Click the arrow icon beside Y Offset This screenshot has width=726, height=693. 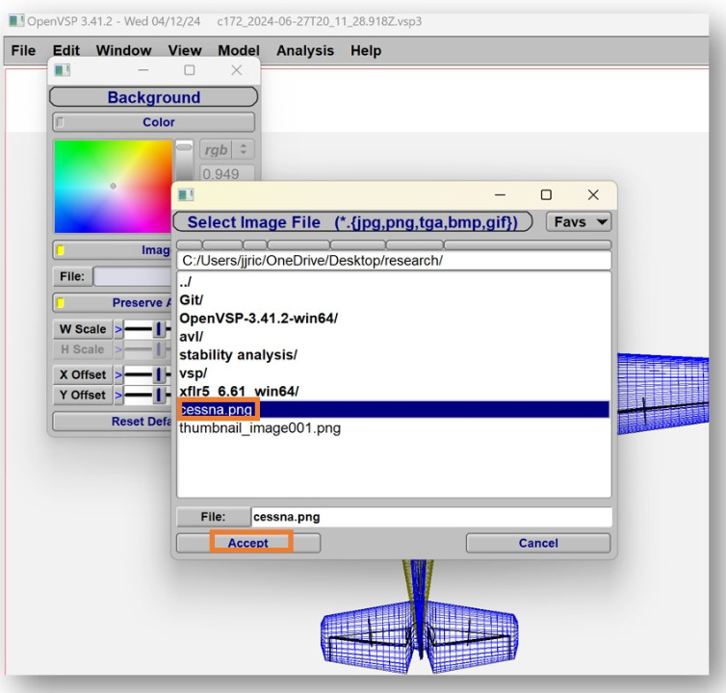point(118,397)
